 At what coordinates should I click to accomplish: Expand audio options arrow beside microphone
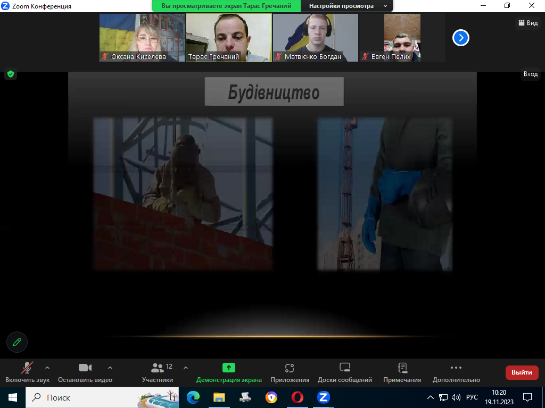point(47,368)
